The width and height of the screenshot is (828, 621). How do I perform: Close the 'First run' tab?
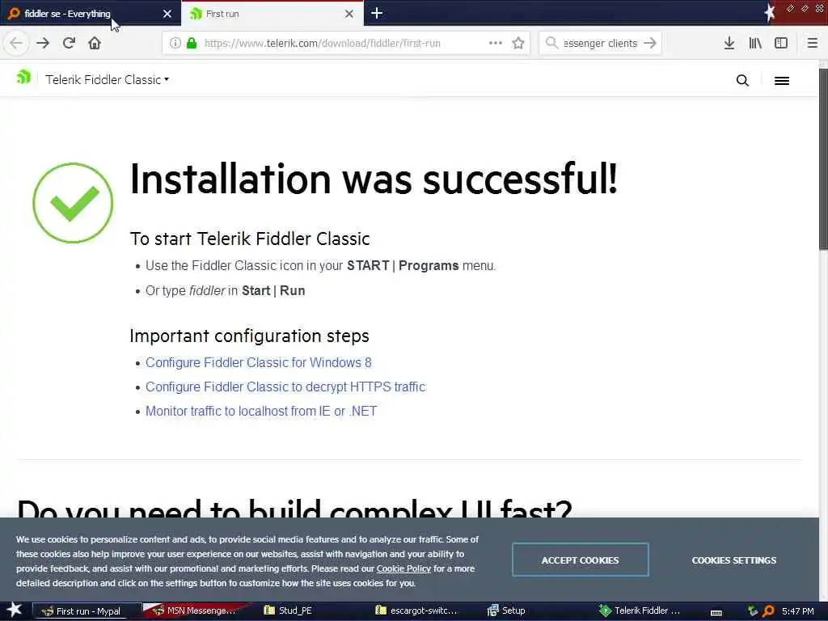click(x=349, y=14)
